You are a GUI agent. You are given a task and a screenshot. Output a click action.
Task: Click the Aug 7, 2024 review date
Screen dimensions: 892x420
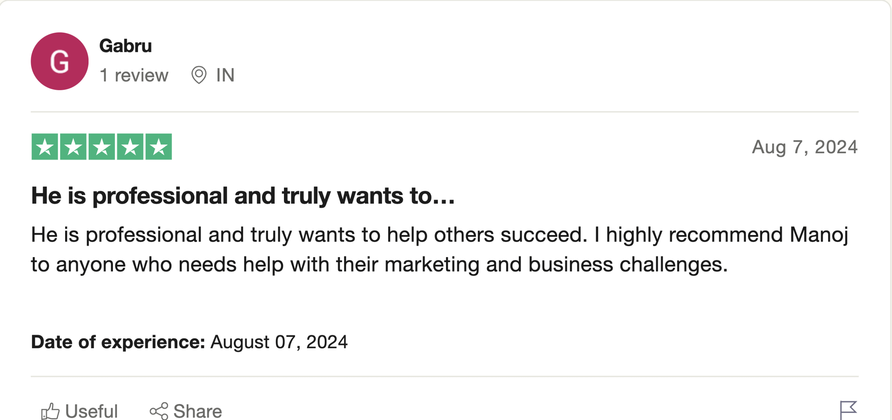(x=805, y=147)
